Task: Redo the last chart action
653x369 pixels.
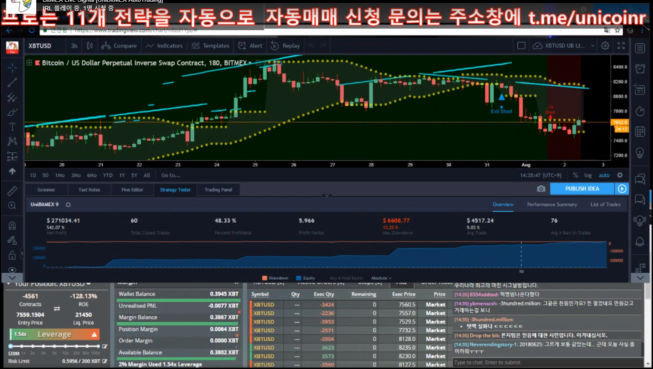Action: 323,46
